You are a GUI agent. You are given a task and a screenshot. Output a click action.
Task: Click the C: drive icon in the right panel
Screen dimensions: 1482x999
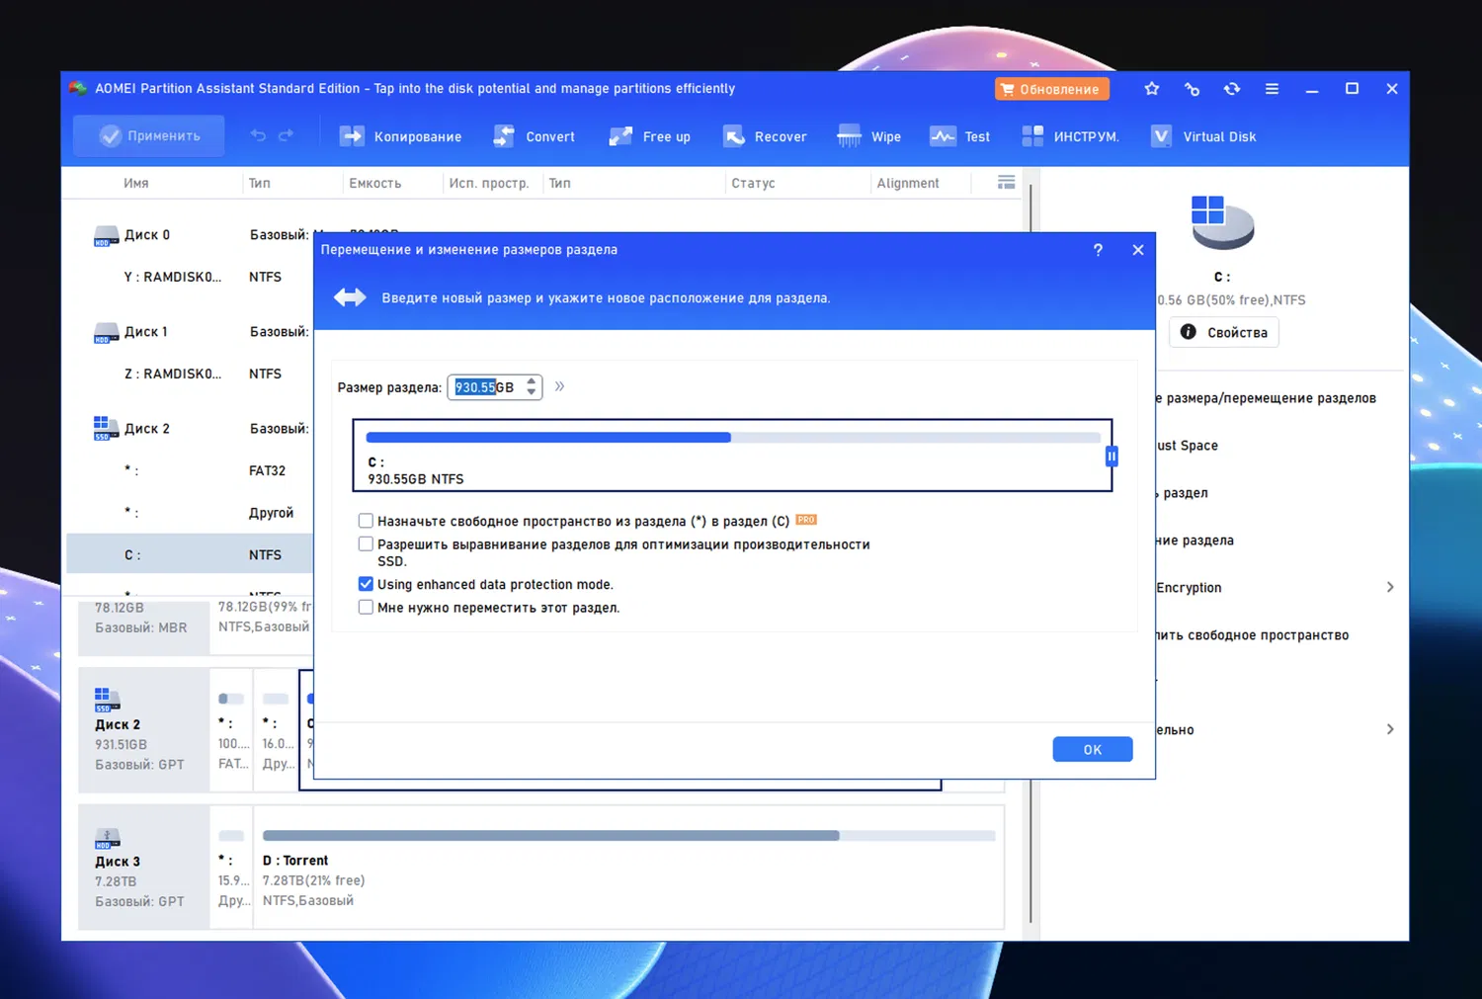[1222, 221]
